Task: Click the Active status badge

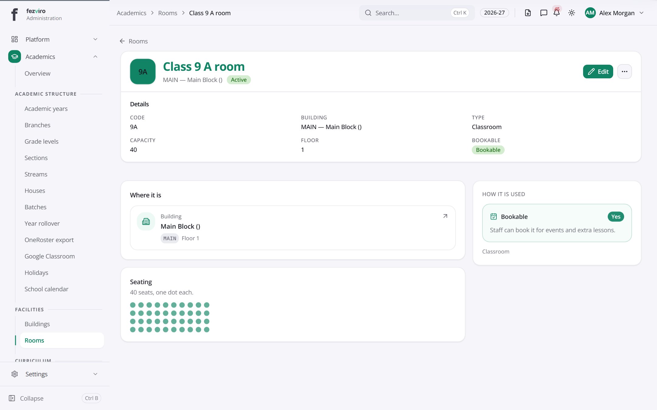Action: [x=238, y=80]
